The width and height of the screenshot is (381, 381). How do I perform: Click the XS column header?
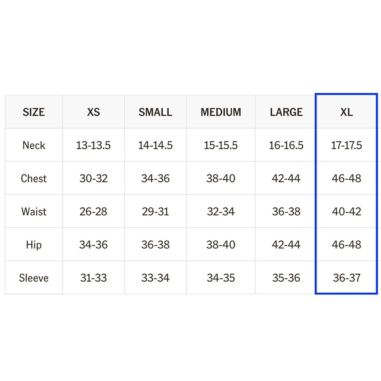[x=93, y=112]
